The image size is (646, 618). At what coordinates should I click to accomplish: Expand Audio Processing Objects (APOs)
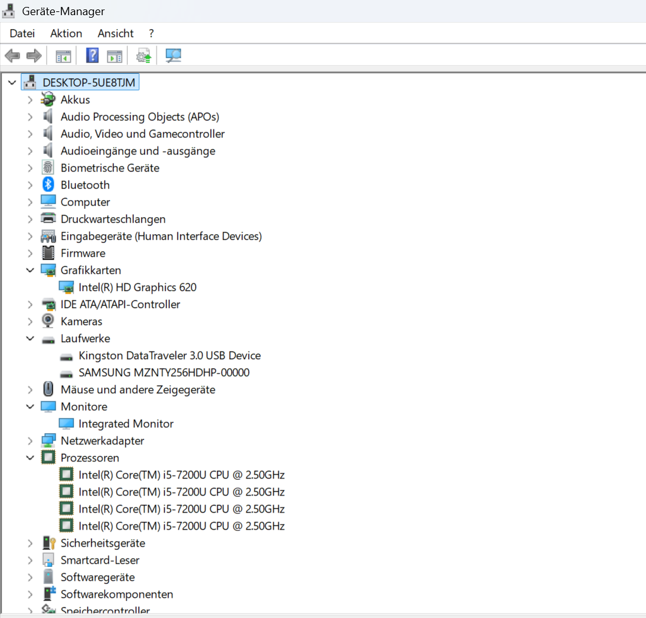click(30, 117)
